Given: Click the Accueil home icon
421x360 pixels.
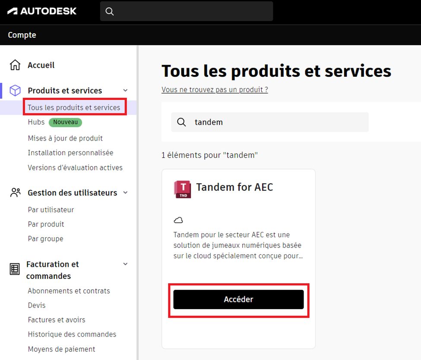Looking at the screenshot, I should pyautogui.click(x=15, y=65).
